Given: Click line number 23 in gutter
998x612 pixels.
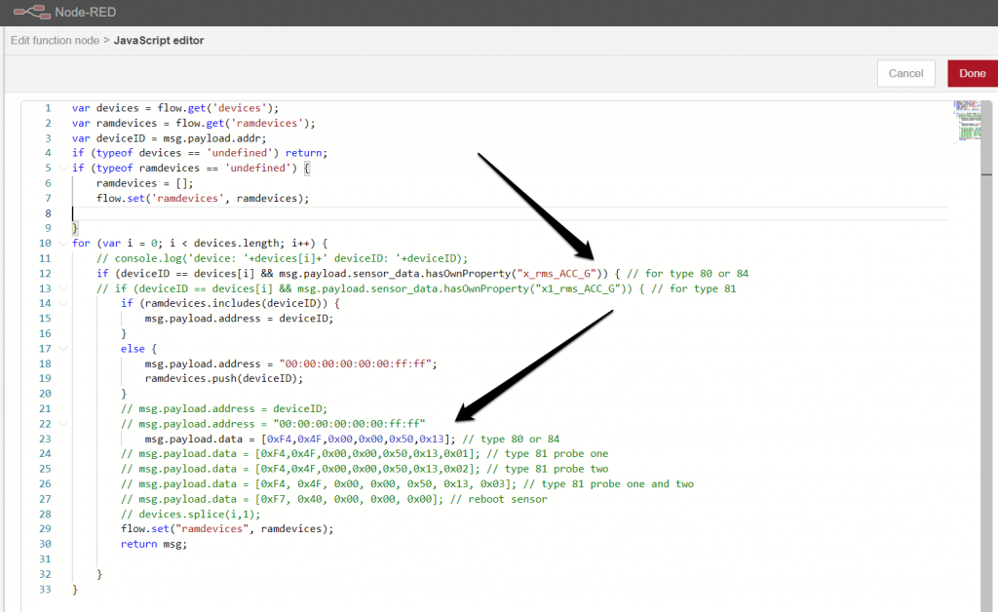Looking at the screenshot, I should click(x=45, y=439).
